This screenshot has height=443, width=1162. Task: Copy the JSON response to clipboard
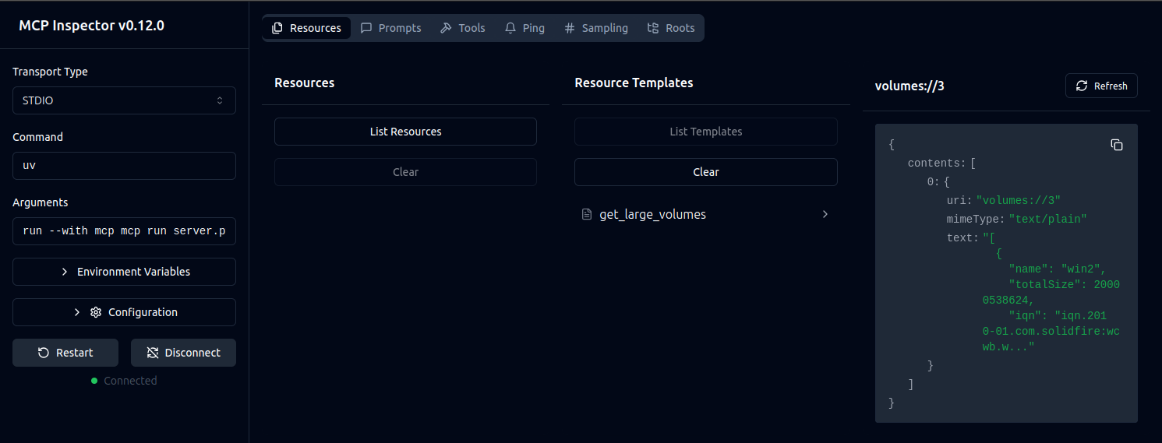[1116, 145]
